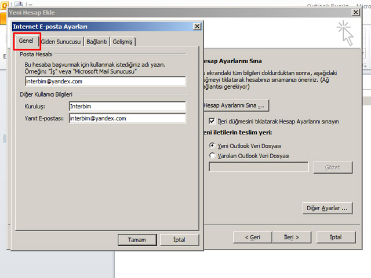Choose Varolan Outlook Veri Dosyası option
The width and height of the screenshot is (371, 278).
click(x=212, y=155)
